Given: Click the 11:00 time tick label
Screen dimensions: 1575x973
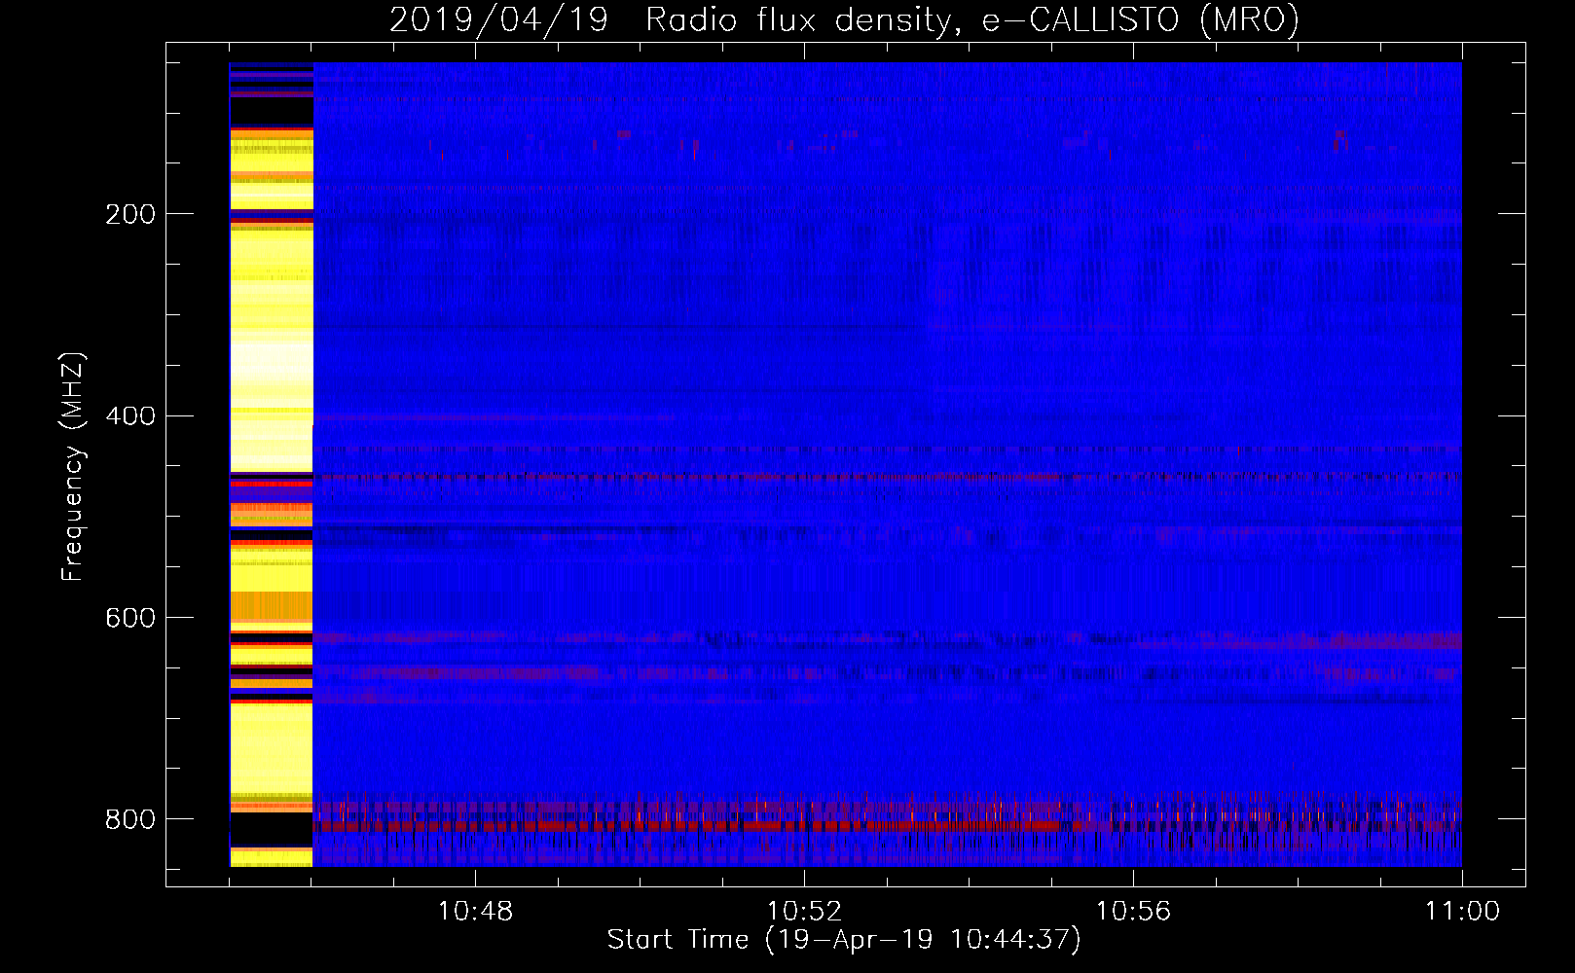Looking at the screenshot, I should [1462, 912].
